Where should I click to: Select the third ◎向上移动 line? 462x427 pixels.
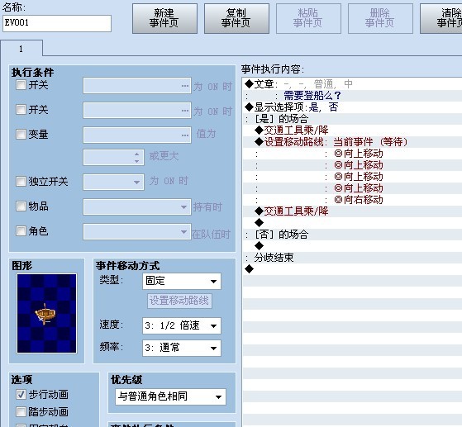coord(353,177)
